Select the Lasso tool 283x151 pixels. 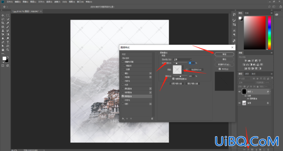[x=3, y=19]
